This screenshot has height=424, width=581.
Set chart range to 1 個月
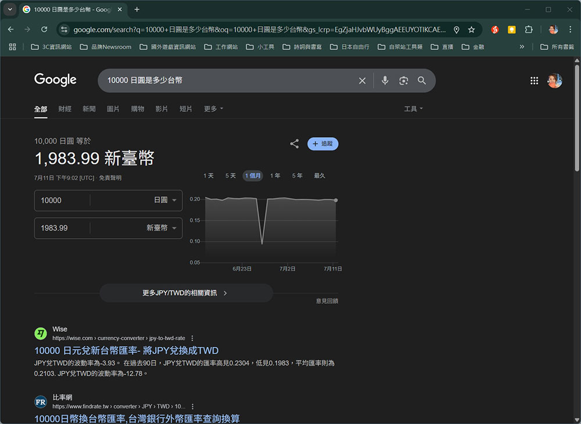click(253, 175)
